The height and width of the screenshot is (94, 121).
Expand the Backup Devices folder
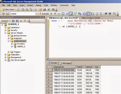coord(9,36)
